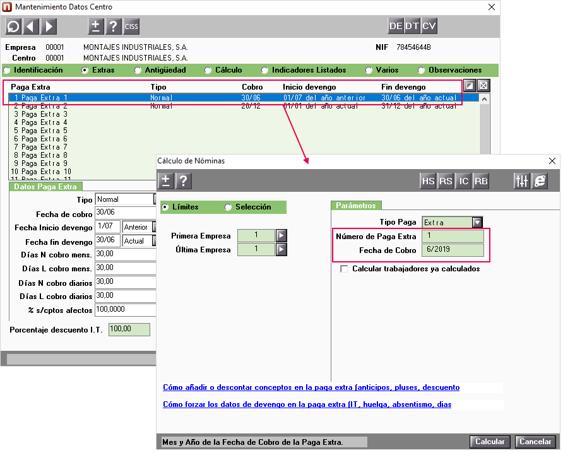Enable Calcular trabajadores ya calculados checkbox
Image resolution: width=563 pixels, height=453 pixels.
click(x=344, y=269)
